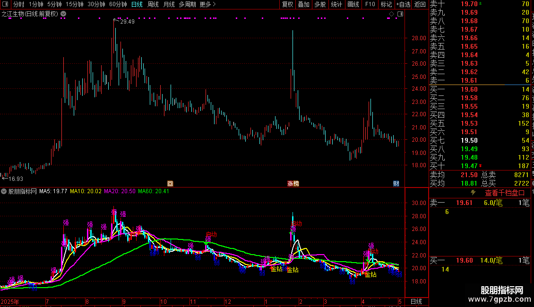This screenshot has height=307, width=534.
Task: Toggle 叠加 overlay mode
Action: (303, 4)
